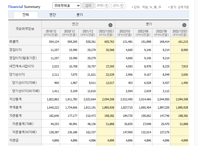The height and width of the screenshot is (146, 198).
Task: Click the 자본총계 value 159,062
Action: pyautogui.click(x=146, y=116)
